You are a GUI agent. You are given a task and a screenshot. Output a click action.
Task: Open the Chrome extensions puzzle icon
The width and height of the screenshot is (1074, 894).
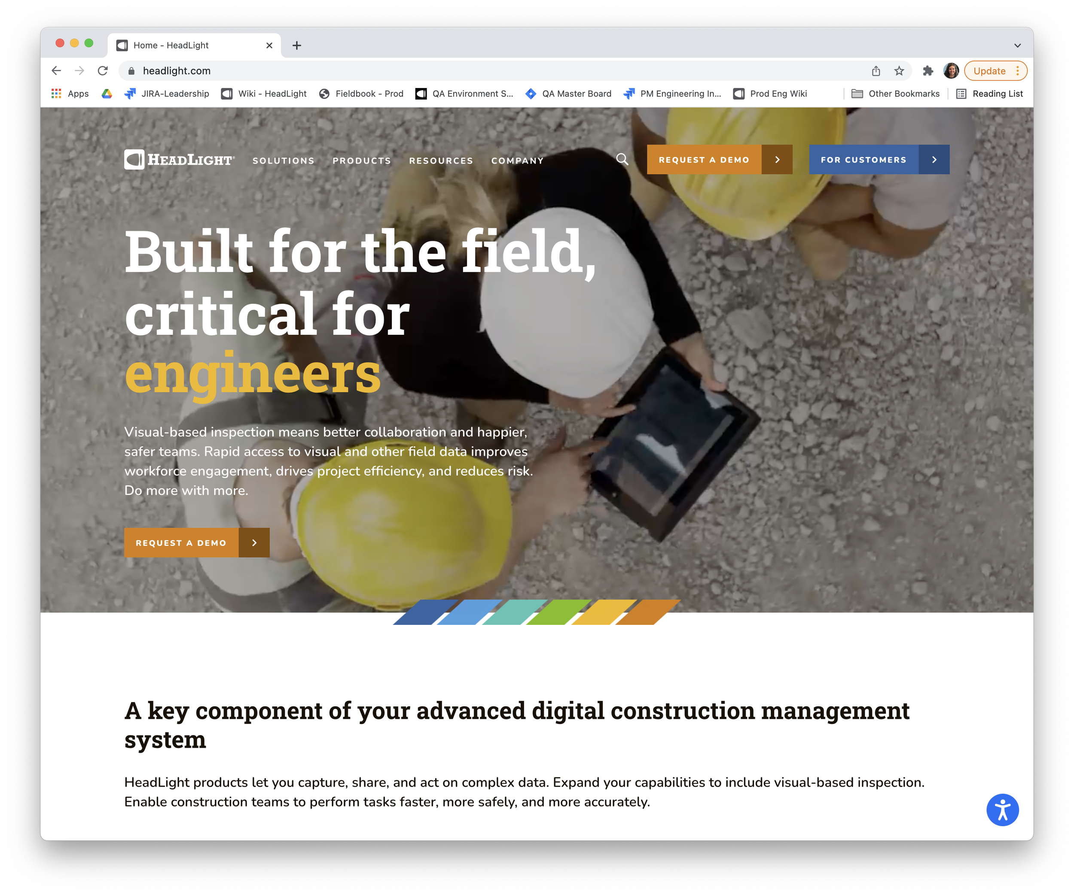click(x=928, y=71)
